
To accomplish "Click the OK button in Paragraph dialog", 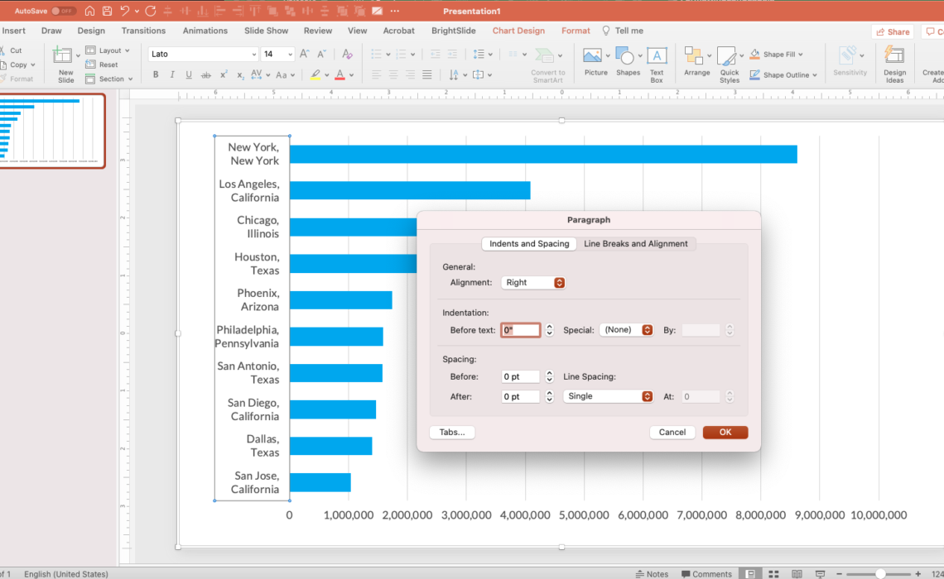I will [x=725, y=433].
